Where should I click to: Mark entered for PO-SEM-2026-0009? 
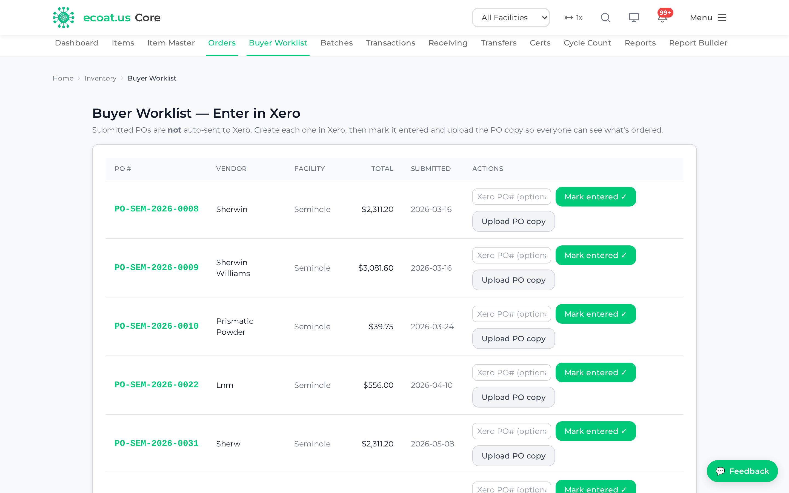[596, 255]
